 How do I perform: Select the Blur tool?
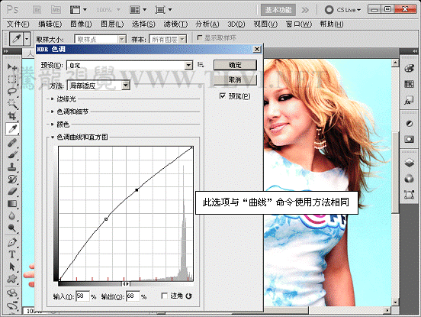click(x=11, y=215)
